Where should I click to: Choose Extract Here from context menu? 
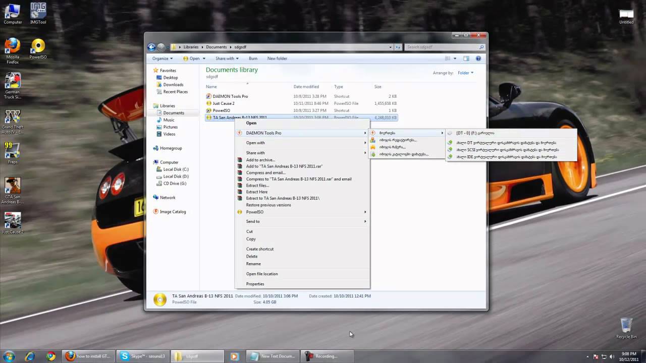tap(302, 192)
